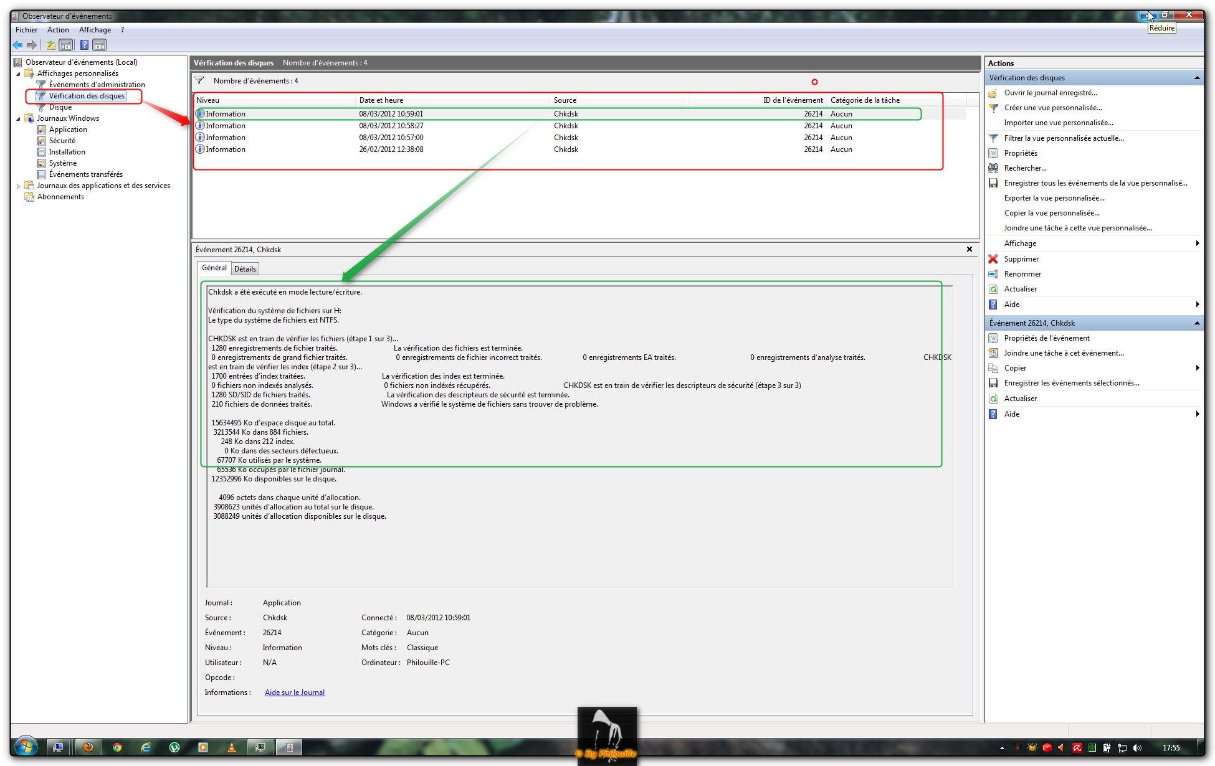Click Créer une vue personnalisée filter action
This screenshot has width=1215, height=766.
point(1052,108)
